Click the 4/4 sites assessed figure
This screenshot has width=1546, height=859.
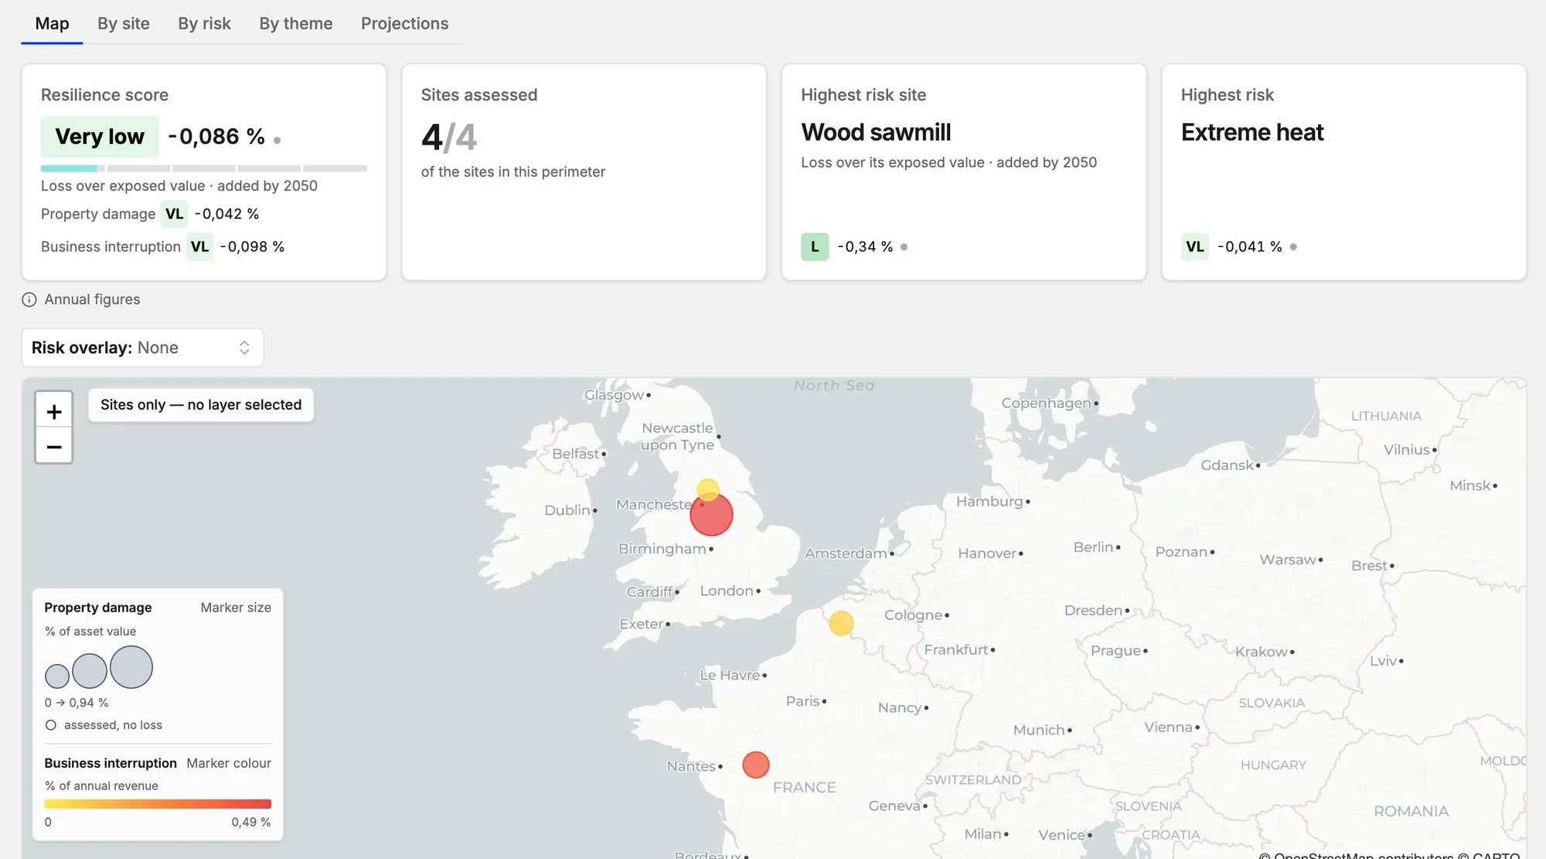click(x=449, y=138)
